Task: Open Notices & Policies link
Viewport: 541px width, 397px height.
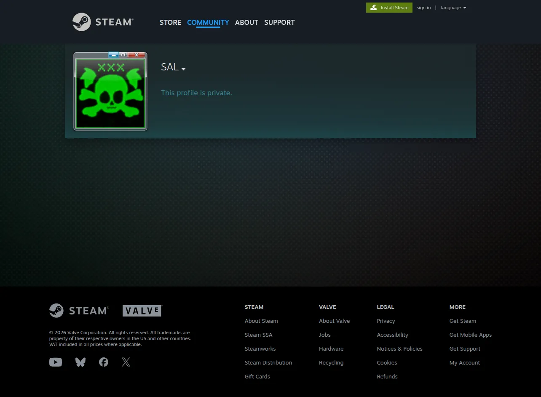Action: click(400, 349)
